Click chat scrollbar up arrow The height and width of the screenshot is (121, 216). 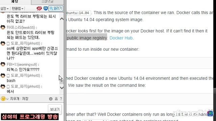click(x=62, y=19)
